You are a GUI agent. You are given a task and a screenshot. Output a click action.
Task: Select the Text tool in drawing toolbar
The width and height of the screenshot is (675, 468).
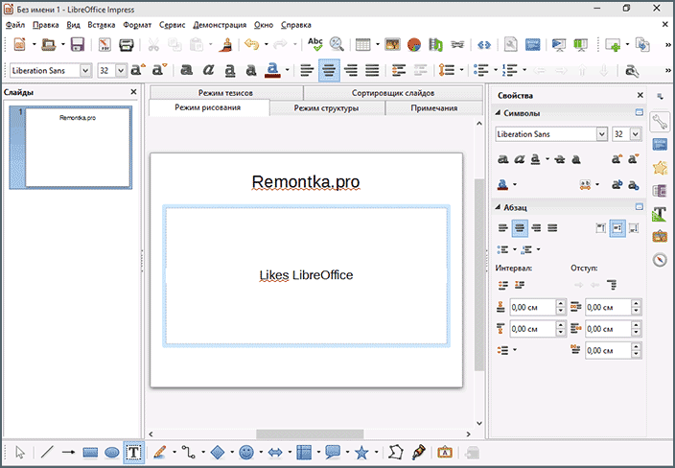click(x=133, y=453)
